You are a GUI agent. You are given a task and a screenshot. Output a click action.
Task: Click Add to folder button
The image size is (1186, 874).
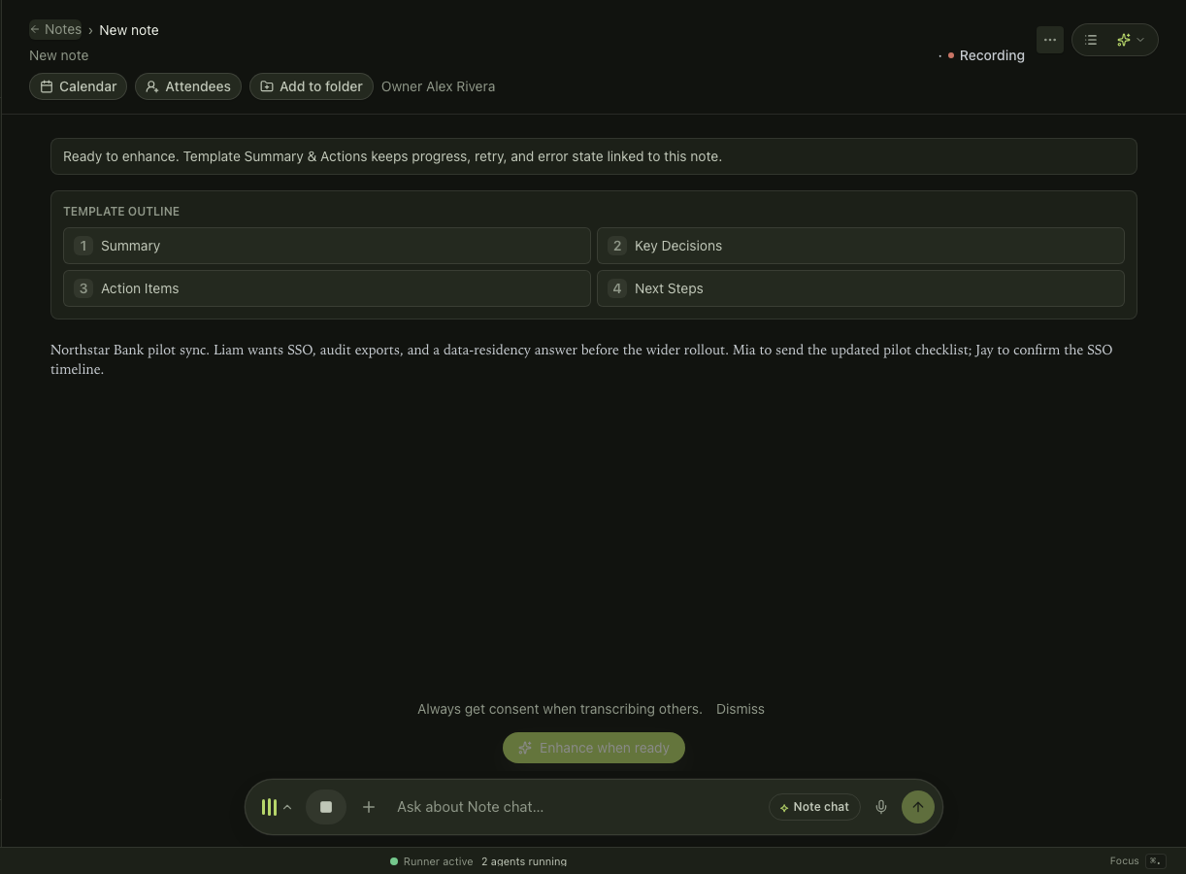(x=312, y=86)
